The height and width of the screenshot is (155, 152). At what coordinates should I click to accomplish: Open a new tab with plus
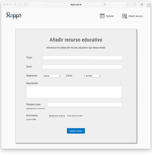point(148,6)
